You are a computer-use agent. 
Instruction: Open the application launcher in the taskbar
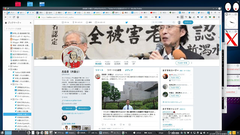[x=2, y=133]
